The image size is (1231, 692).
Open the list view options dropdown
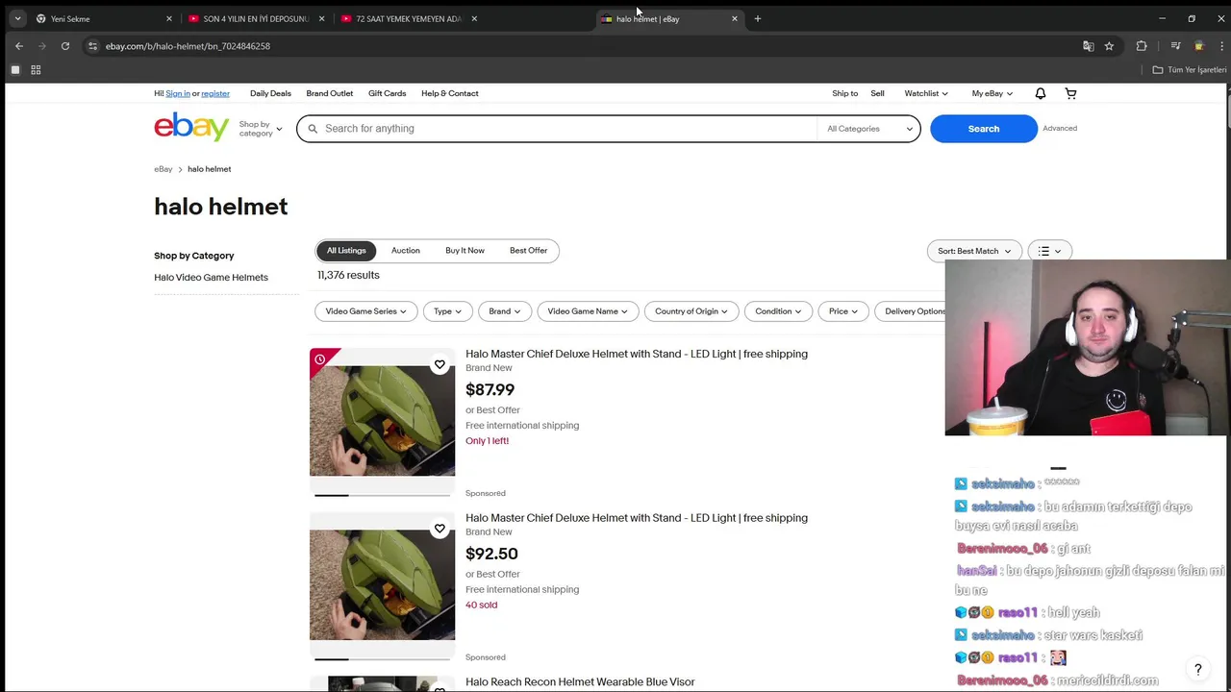click(x=1049, y=251)
